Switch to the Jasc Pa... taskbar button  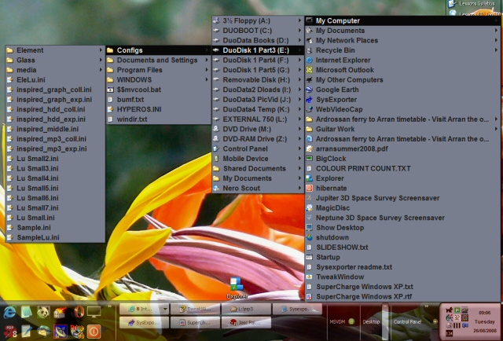coord(246,322)
